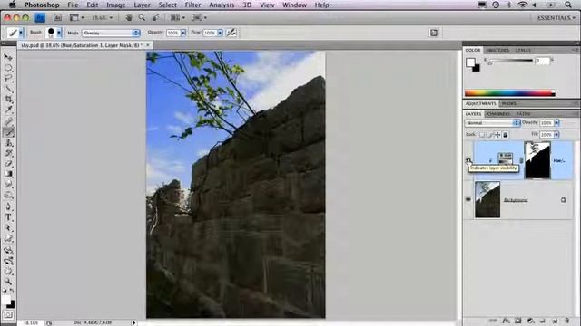Switch to the Paths tab
Viewport: 581px width, 326px height.
[x=523, y=114]
